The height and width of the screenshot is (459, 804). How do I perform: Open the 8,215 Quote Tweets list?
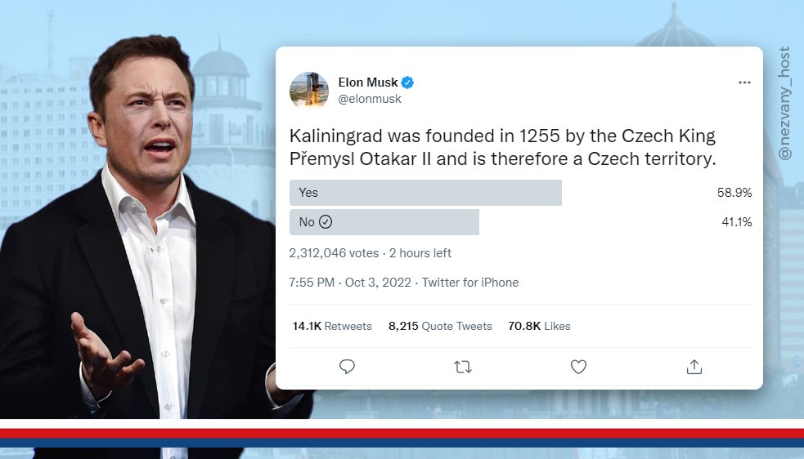coord(440,326)
